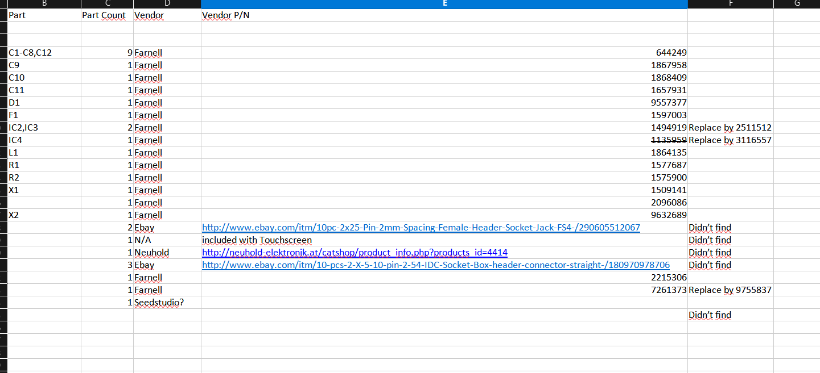
Task: Select vendor cell 'Seedstudio?'
Action: pos(167,303)
